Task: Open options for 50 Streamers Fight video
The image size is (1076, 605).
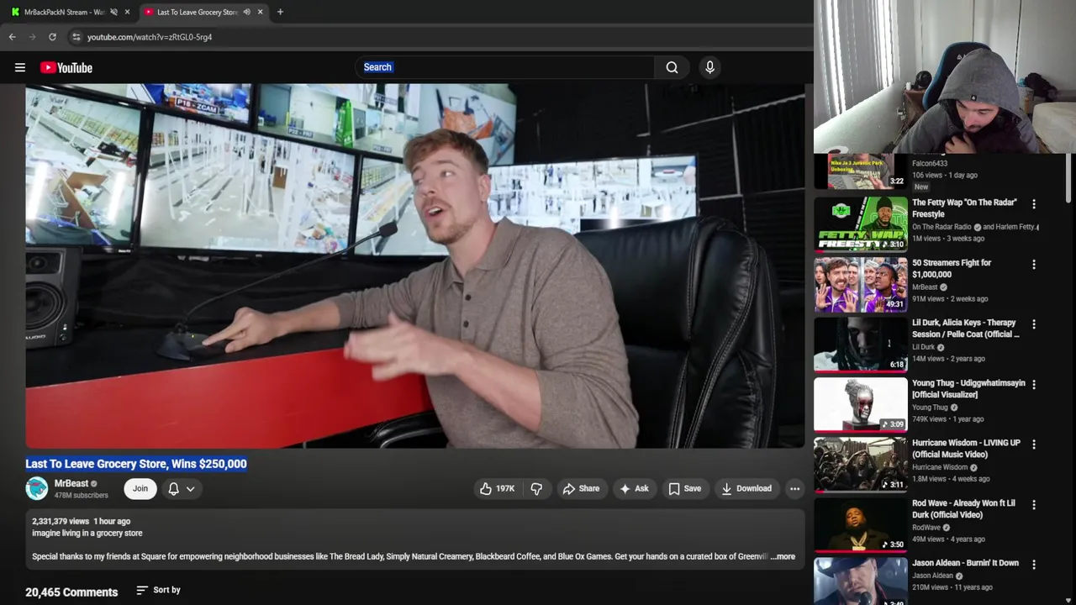Action: pos(1034,264)
